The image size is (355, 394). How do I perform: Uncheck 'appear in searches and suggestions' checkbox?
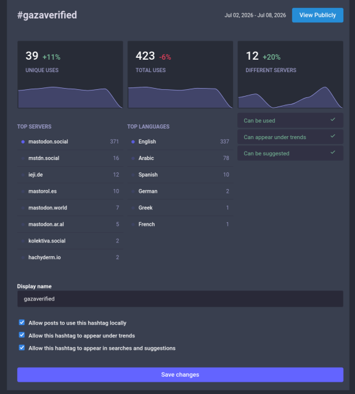tap(22, 348)
